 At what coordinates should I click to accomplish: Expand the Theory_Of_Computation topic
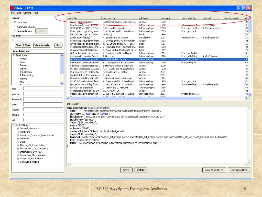point(18,145)
